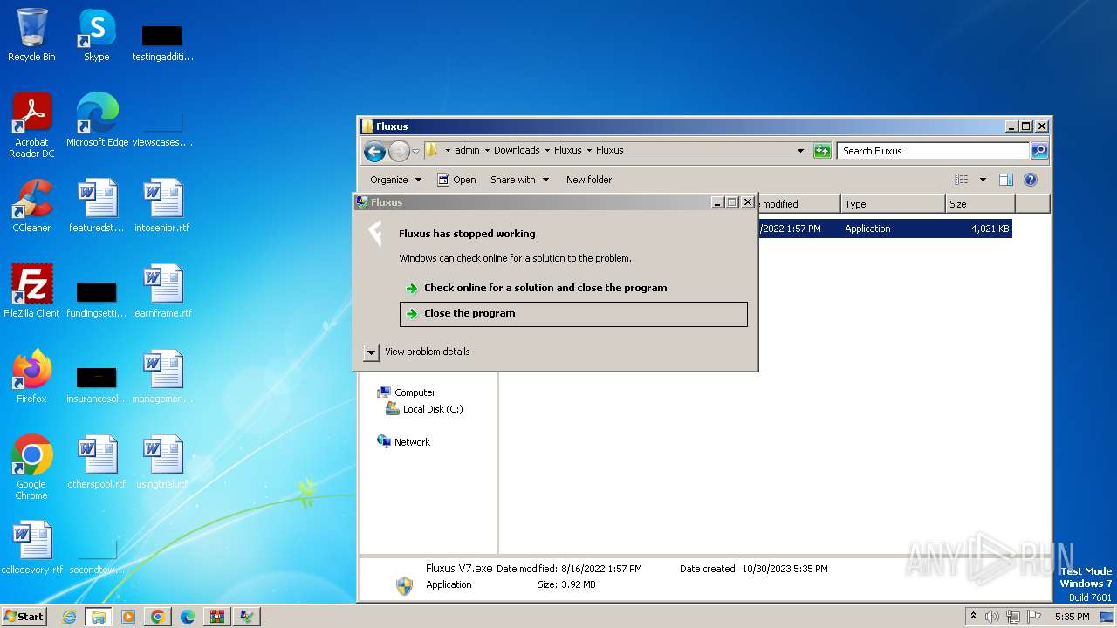
Task: Open the address bar previous locations dropdown
Action: (800, 151)
